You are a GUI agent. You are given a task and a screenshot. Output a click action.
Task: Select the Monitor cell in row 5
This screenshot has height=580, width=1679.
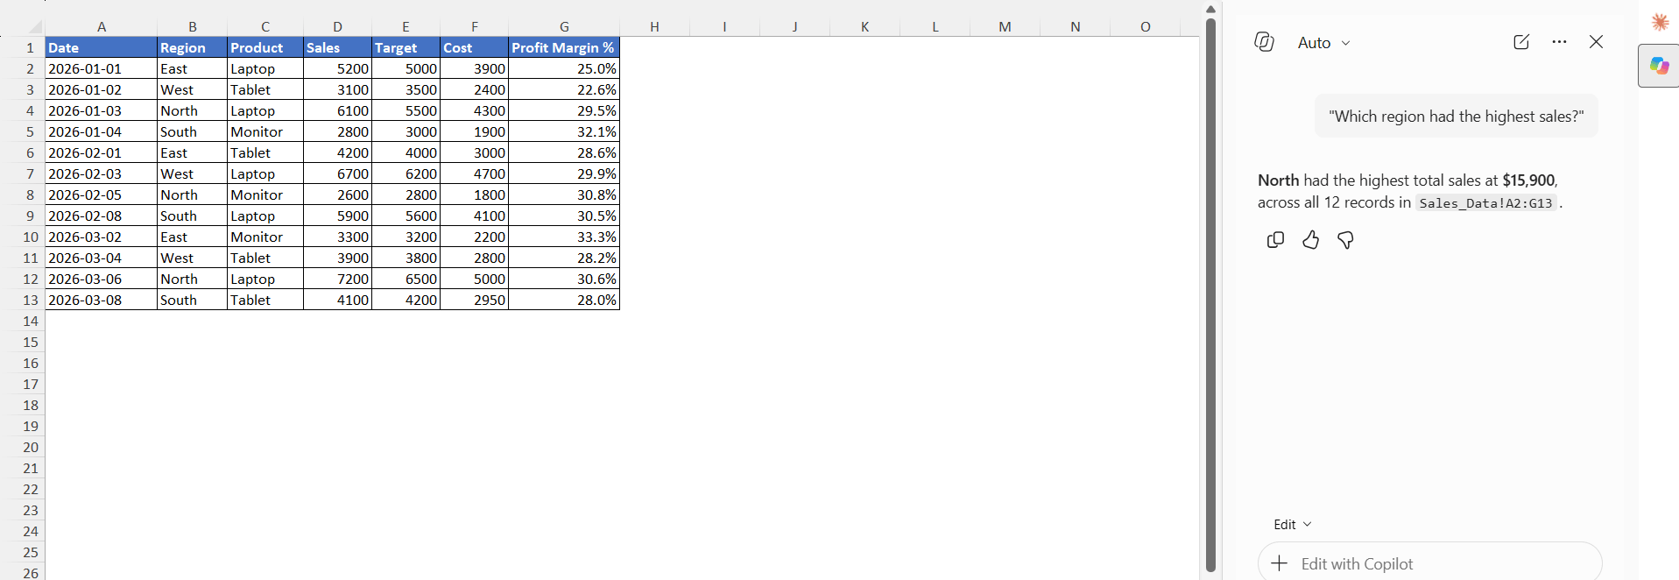(265, 131)
